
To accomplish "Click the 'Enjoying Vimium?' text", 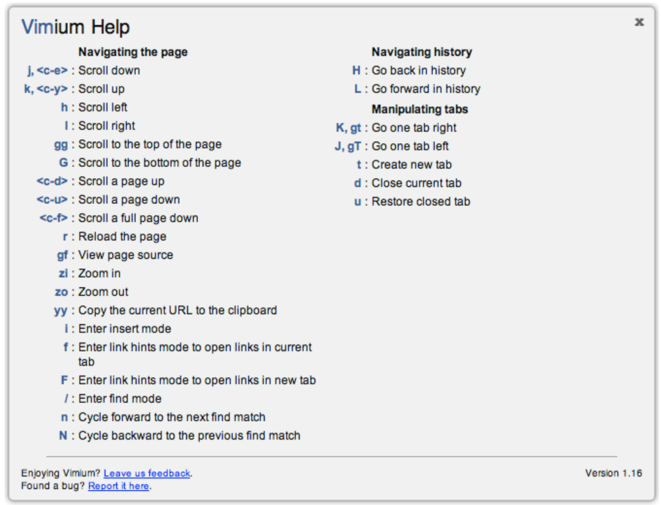I will coord(61,473).
